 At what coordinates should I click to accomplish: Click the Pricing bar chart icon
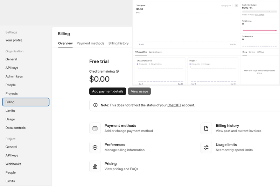pos(95,166)
